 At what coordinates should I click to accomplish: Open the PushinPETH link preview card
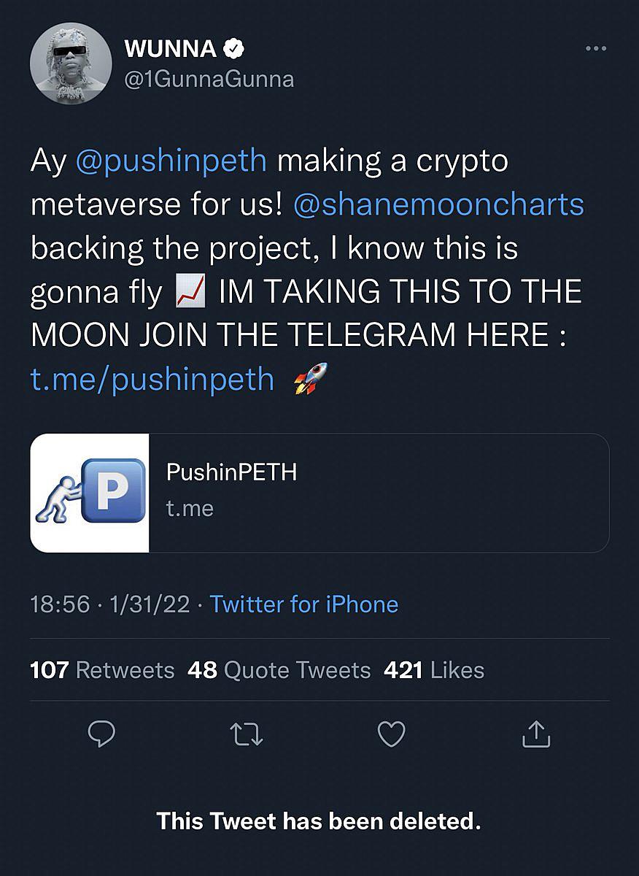pos(319,493)
